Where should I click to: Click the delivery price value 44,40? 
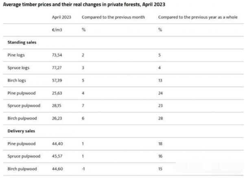tap(58, 144)
